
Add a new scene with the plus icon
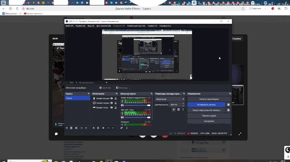[67, 128]
